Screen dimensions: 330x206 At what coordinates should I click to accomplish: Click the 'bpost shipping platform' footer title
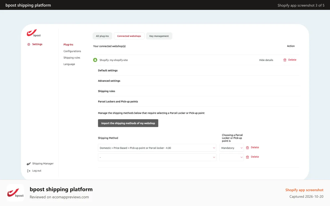[61, 189]
